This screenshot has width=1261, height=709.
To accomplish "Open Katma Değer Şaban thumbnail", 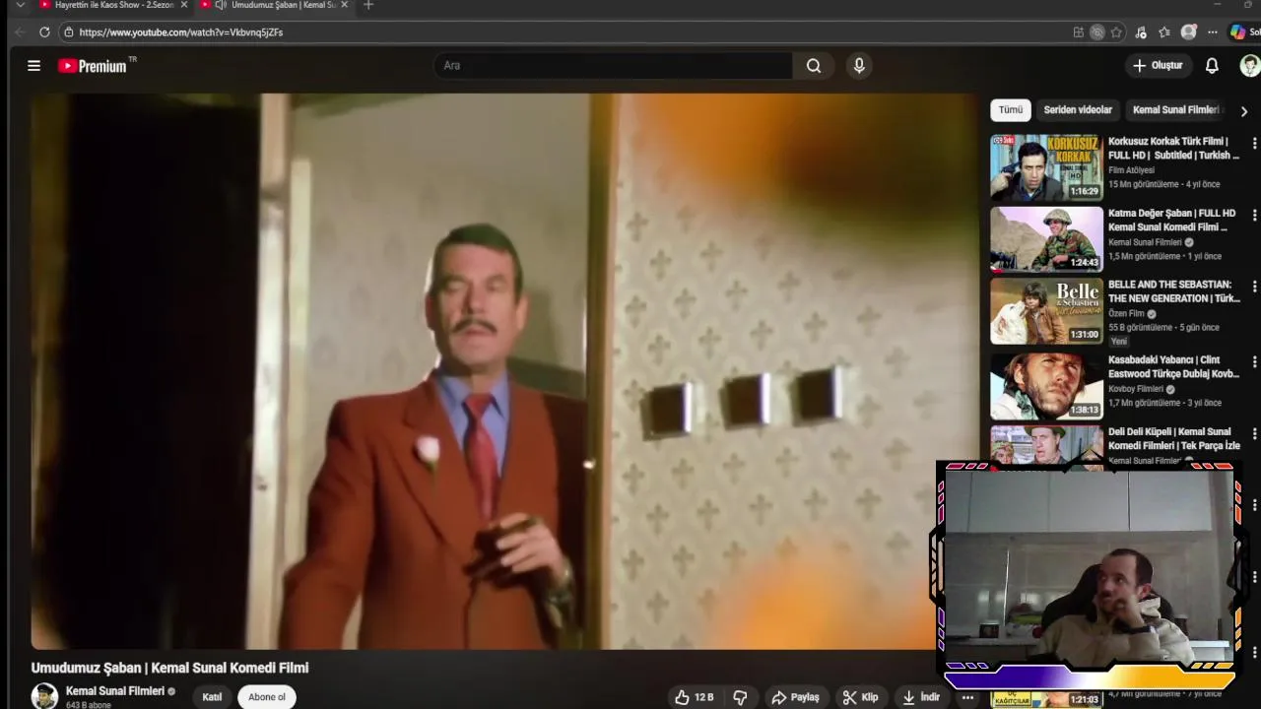I will tap(1046, 238).
